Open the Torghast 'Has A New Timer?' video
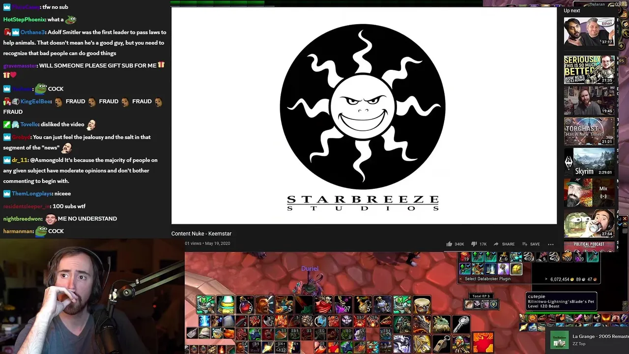Image resolution: width=629 pixels, height=354 pixels. [589, 131]
